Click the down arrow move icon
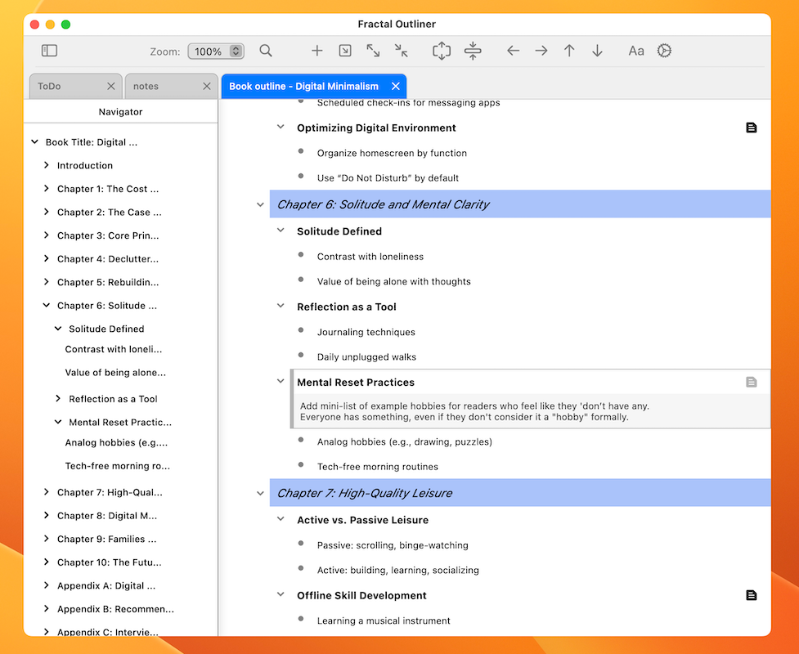The image size is (799, 654). tap(597, 51)
